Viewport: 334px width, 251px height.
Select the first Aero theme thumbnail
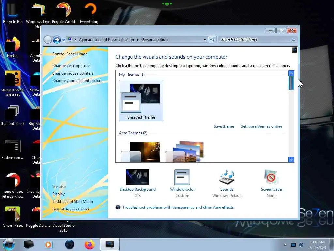pyautogui.click(x=141, y=152)
